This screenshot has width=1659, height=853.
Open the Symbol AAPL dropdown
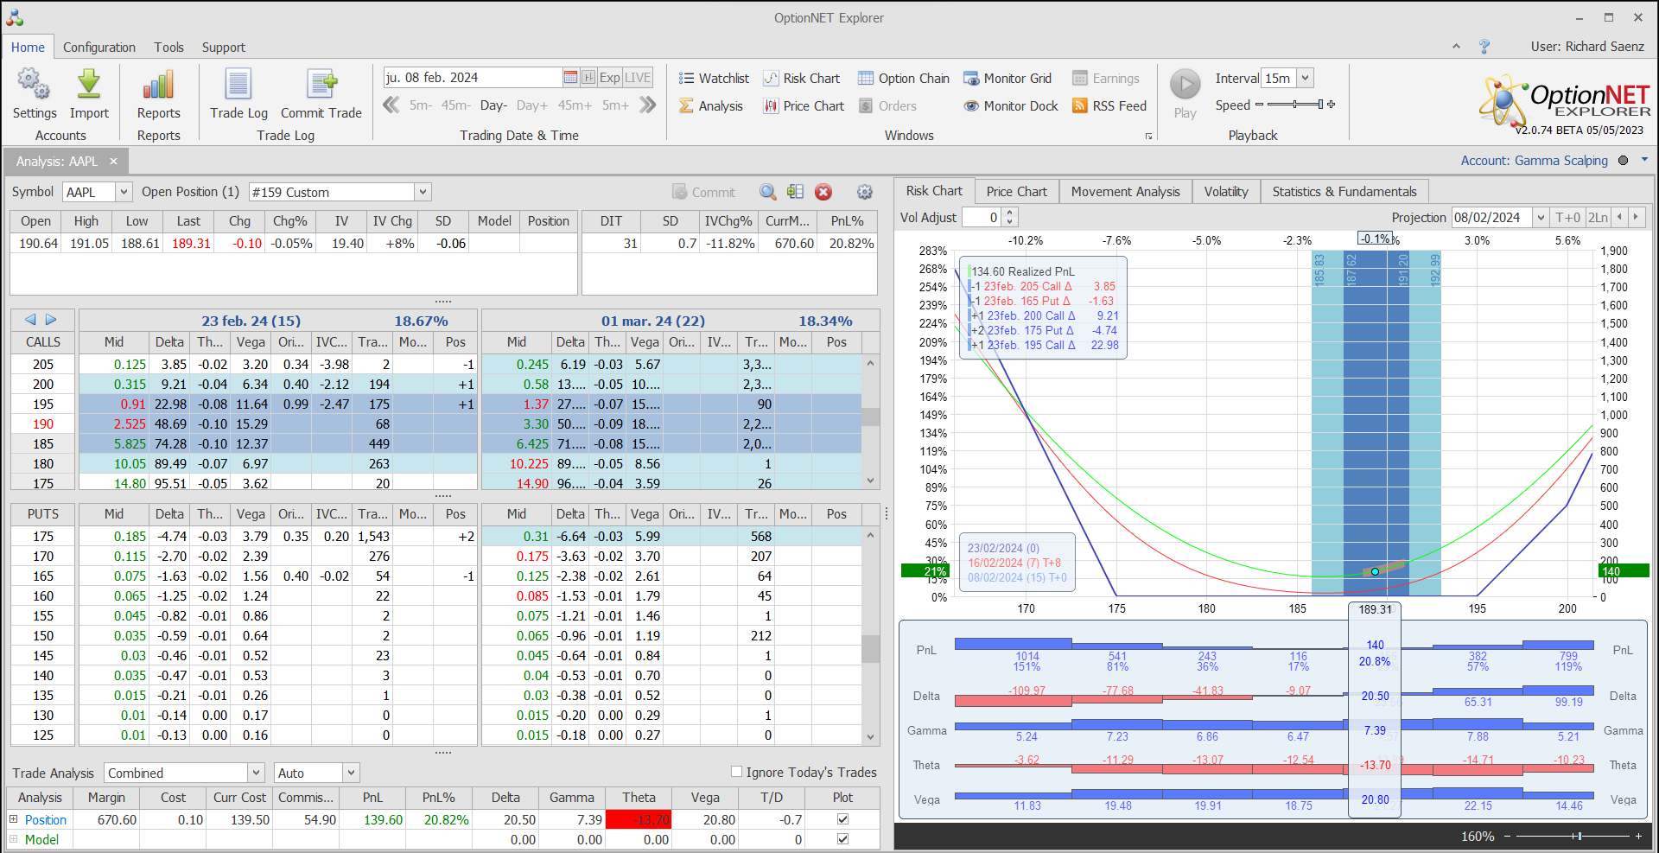point(124,192)
